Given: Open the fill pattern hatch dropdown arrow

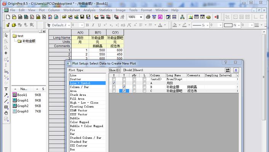Looking at the screenshot, I should [261, 25].
